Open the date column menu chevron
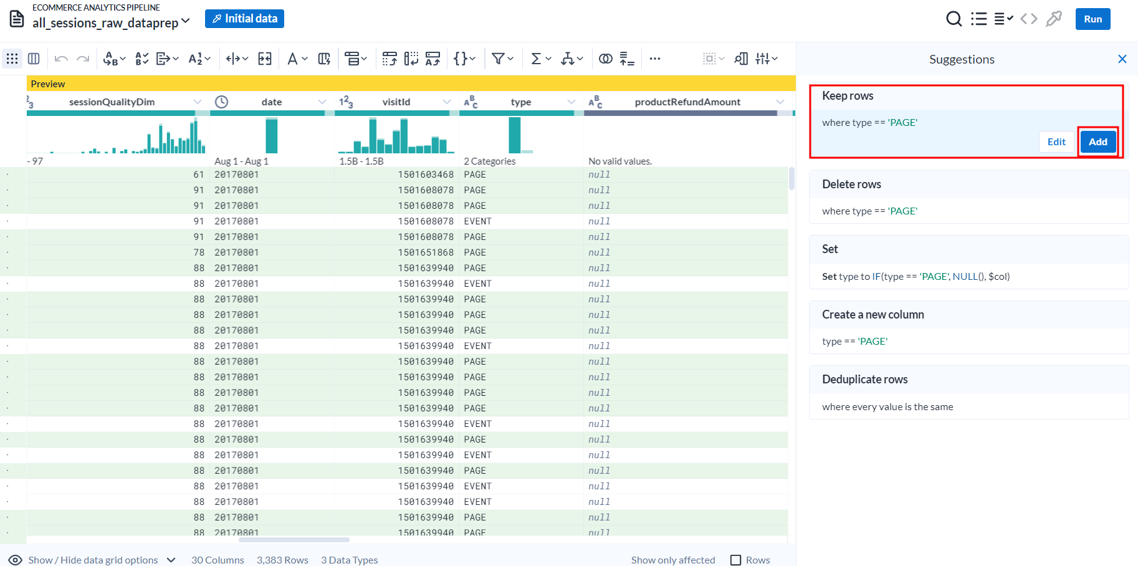1138x566 pixels. point(322,102)
